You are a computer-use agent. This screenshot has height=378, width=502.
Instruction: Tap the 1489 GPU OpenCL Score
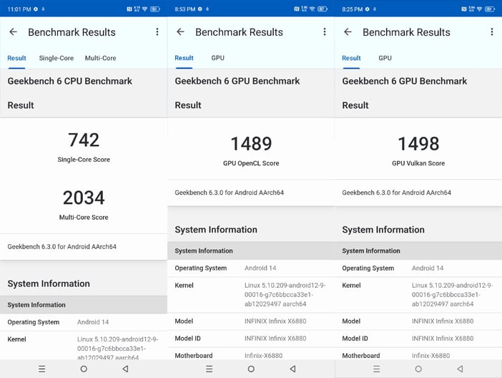[251, 144]
